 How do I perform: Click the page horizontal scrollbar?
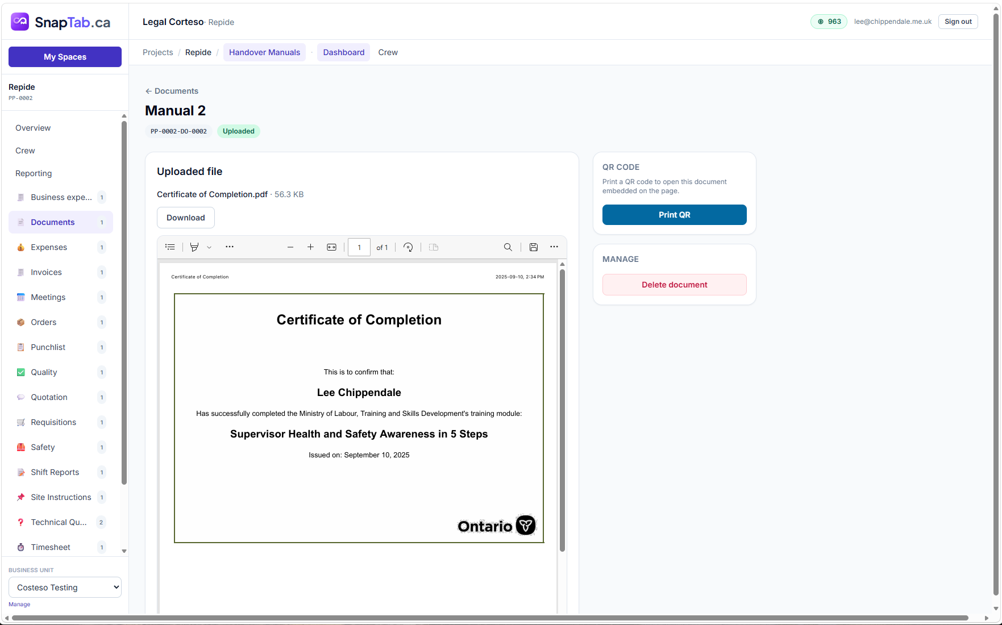(490, 618)
